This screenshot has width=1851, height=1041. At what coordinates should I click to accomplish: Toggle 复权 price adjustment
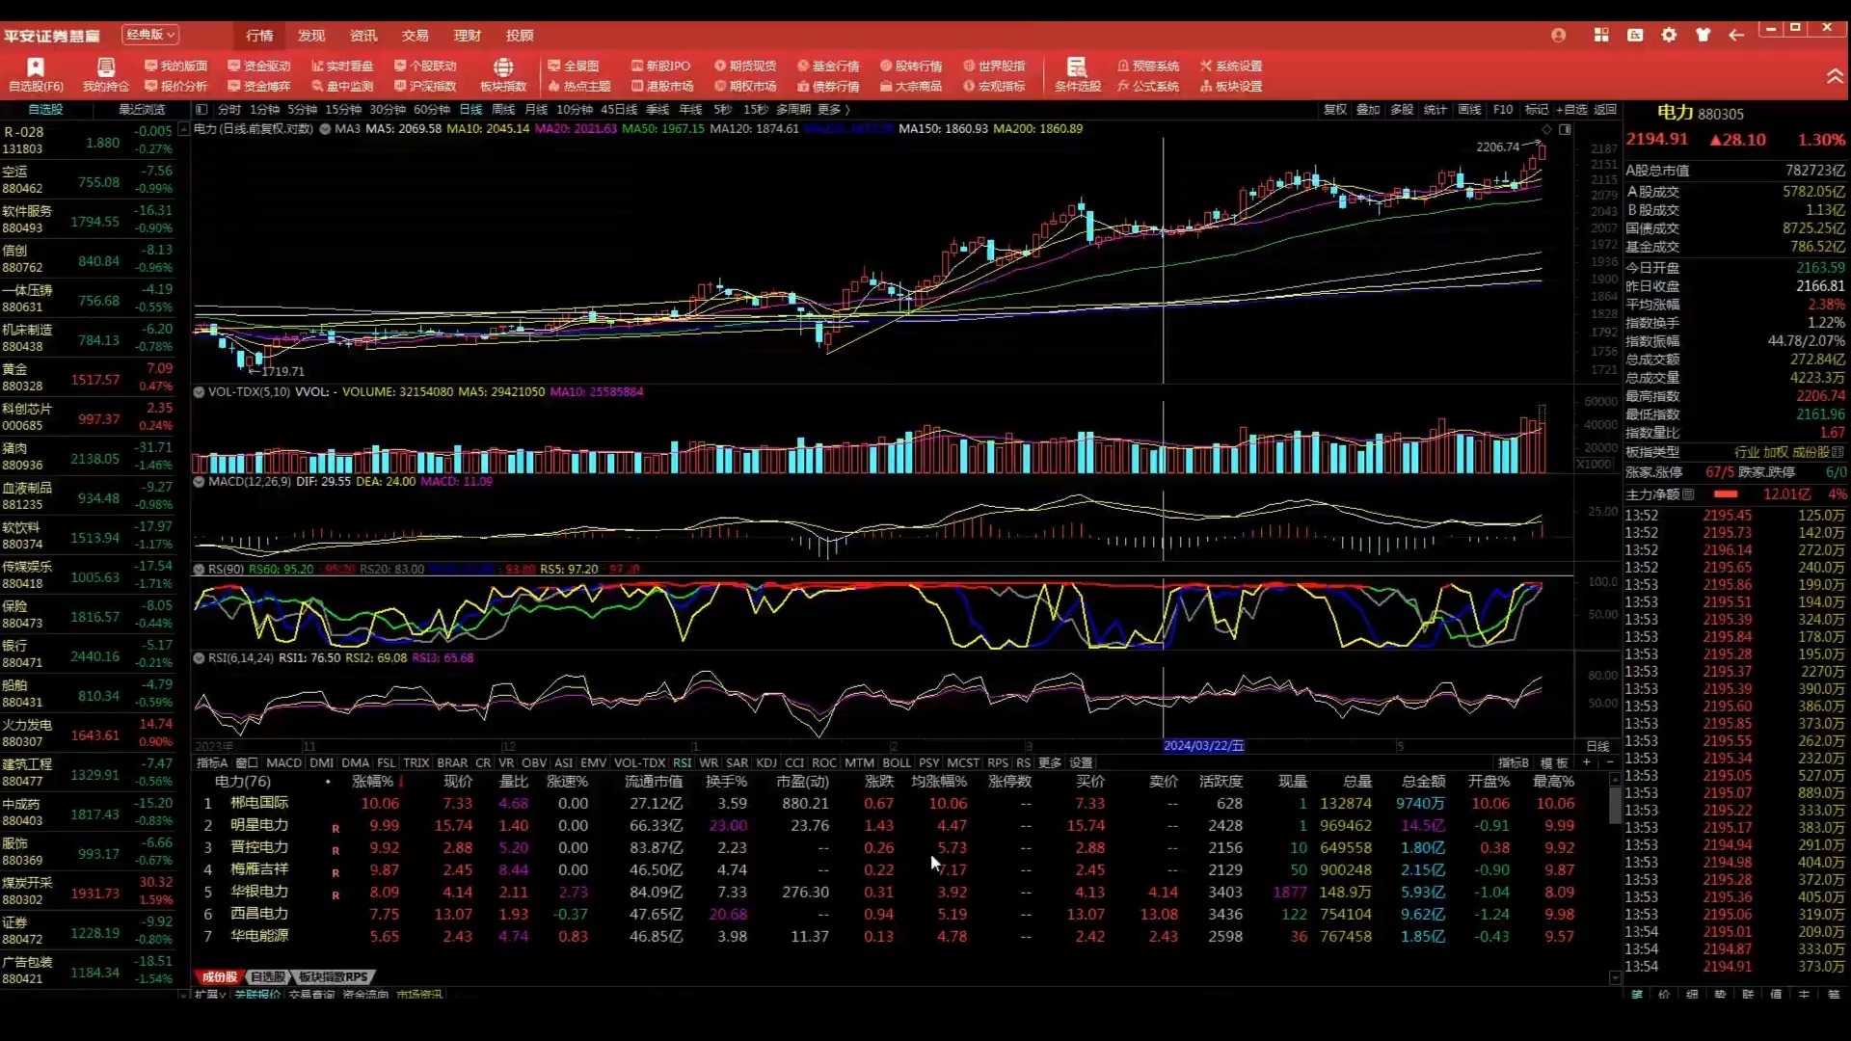(x=1334, y=109)
